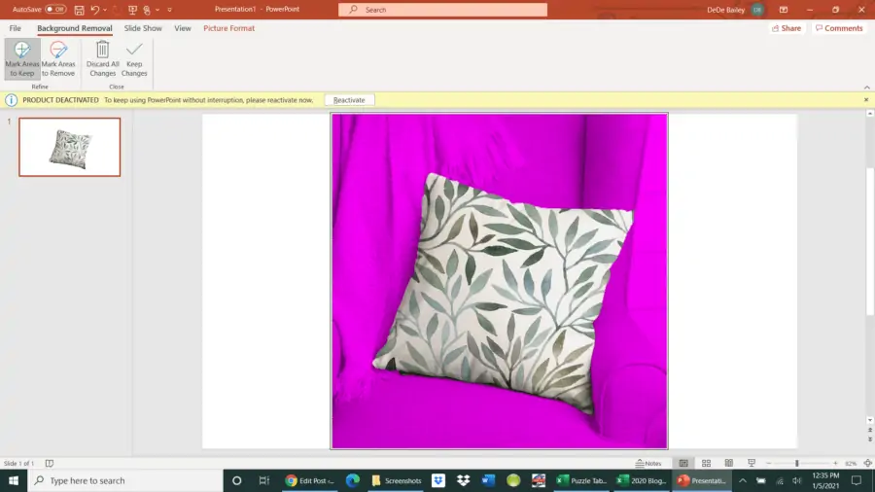Open the 2020 Blog Excel workbook on taskbar

(642, 480)
